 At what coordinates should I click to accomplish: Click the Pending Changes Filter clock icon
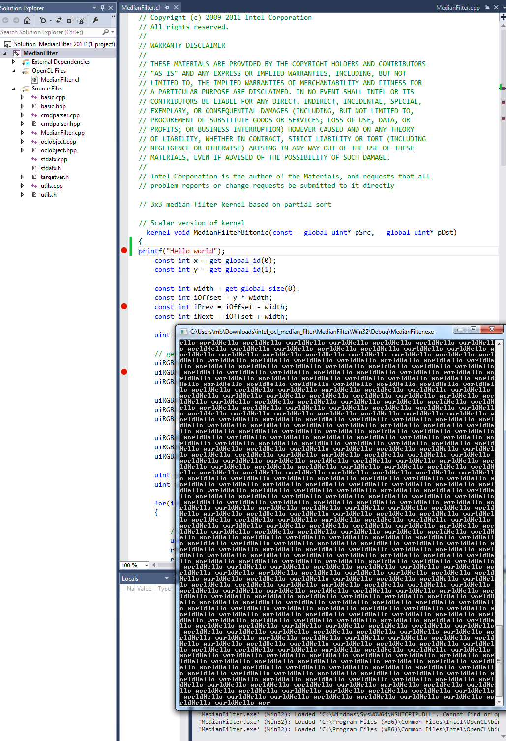[x=43, y=20]
